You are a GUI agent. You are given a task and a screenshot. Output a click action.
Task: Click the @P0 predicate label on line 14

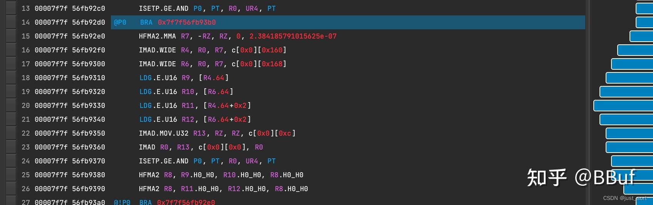click(120, 22)
